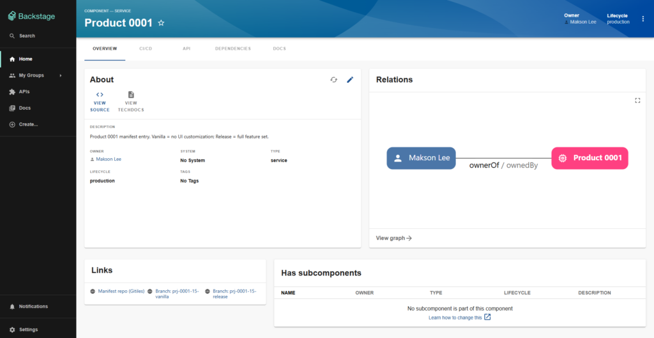This screenshot has height=338, width=654.
Task: Open Manifest repo (Gitiles) link
Action: [121, 291]
